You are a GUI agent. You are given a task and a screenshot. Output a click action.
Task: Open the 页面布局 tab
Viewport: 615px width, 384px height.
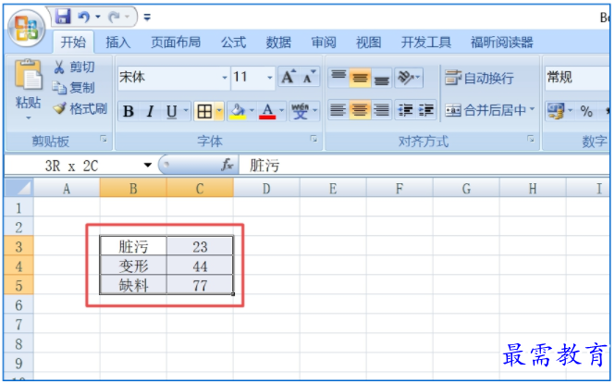pyautogui.click(x=176, y=42)
